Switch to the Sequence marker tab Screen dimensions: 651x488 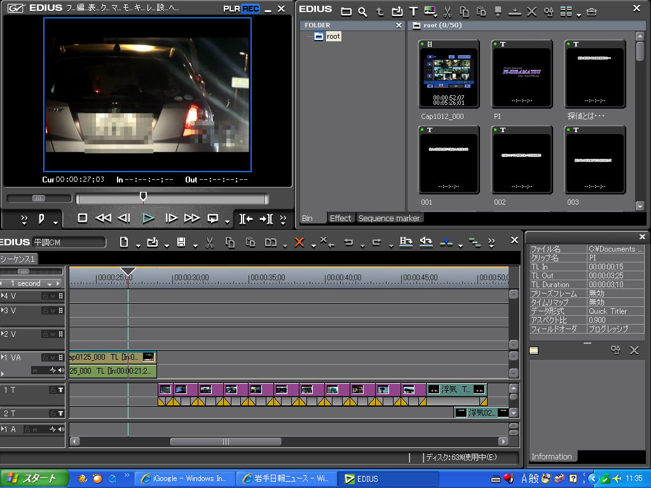point(389,219)
